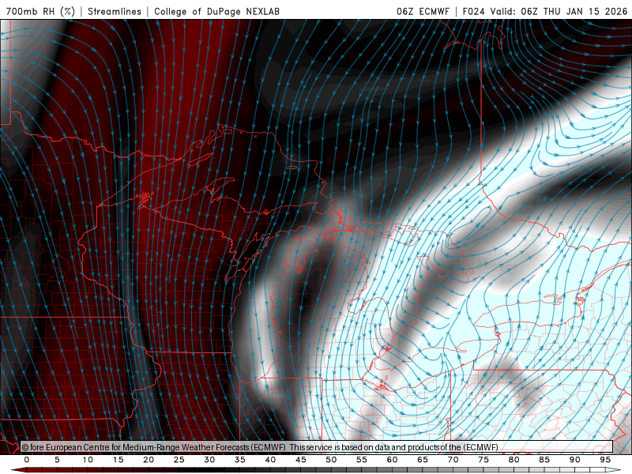Click the colorbar label "50"

(331, 460)
